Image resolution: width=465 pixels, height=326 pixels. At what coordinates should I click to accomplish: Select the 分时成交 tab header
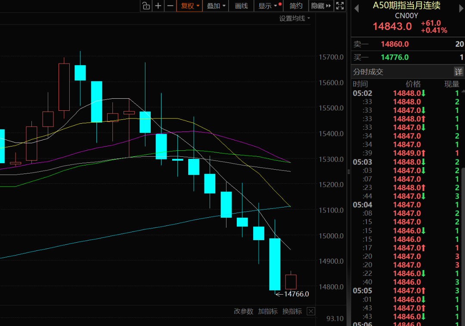(x=368, y=72)
